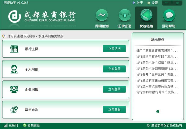Open the 互动帮助 chat bubble icon
Screen dimensions: 186x129
(169, 15)
